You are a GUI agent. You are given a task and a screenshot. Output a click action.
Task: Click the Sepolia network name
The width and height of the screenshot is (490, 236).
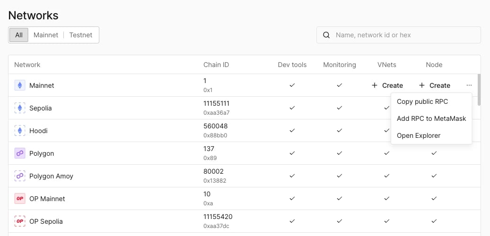41,108
